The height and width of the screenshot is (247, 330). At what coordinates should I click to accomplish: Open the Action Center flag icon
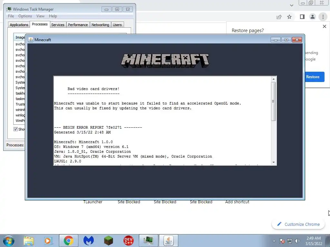pyautogui.click(x=282, y=241)
